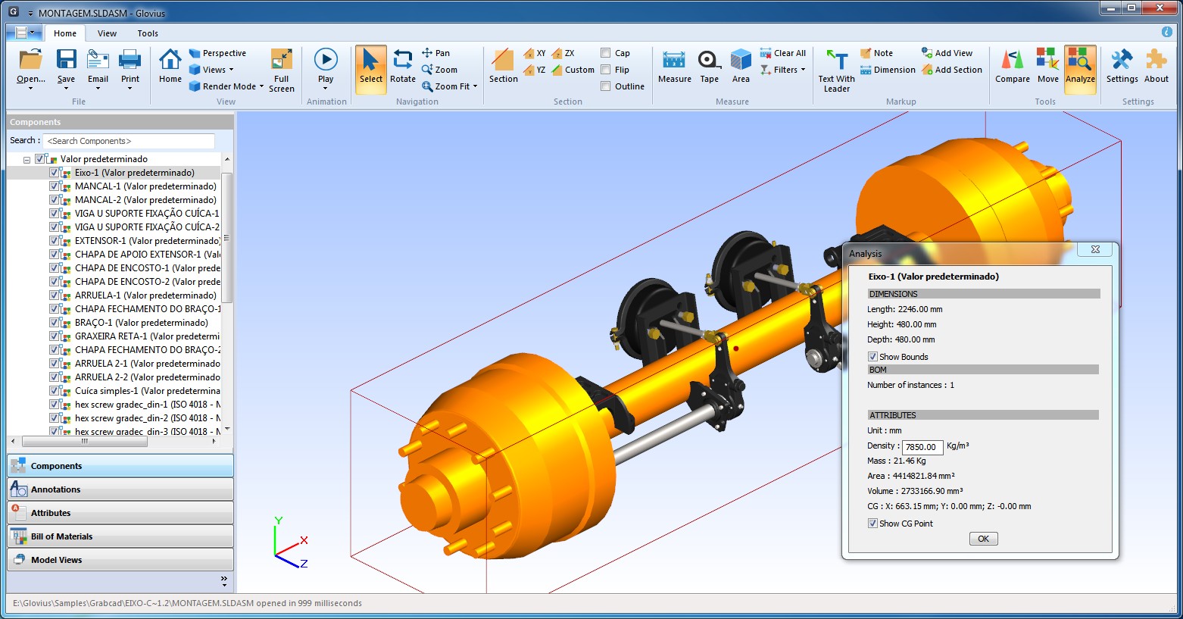Click the Email icon
Image resolution: width=1183 pixels, height=619 pixels.
(98, 60)
